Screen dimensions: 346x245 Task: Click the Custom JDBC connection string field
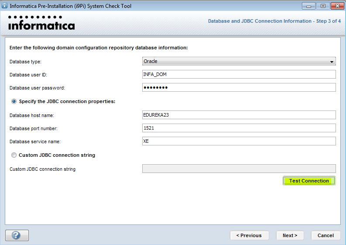[x=239, y=169]
